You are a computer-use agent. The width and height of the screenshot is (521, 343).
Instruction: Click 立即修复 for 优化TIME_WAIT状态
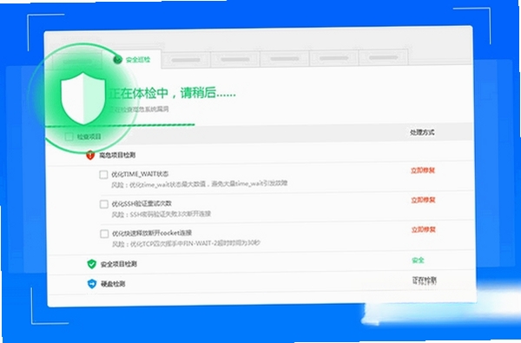(423, 170)
